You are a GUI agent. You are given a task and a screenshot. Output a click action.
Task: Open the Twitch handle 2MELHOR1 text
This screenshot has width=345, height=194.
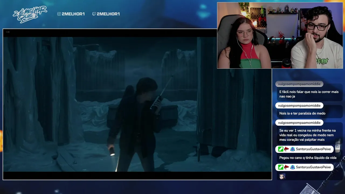pyautogui.click(x=108, y=14)
